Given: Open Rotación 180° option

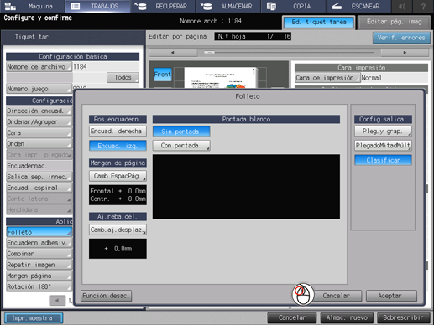Looking at the screenshot, I should [x=39, y=286].
